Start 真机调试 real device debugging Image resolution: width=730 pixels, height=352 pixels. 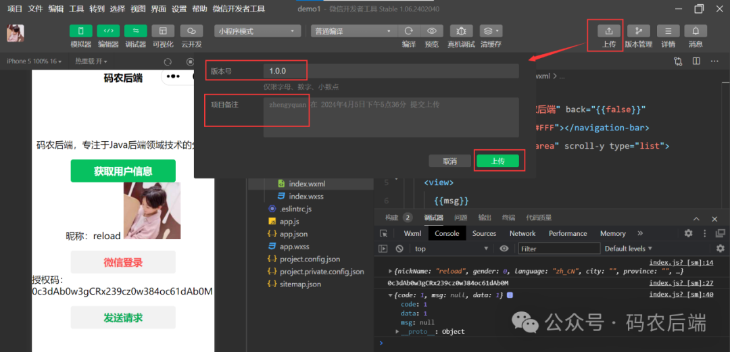click(x=462, y=30)
